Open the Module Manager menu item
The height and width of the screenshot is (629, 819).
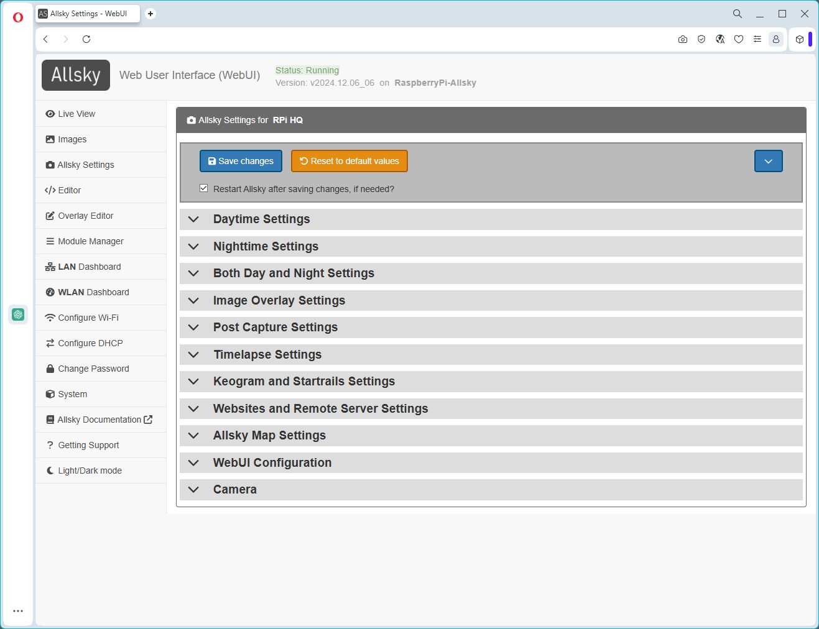click(101, 241)
